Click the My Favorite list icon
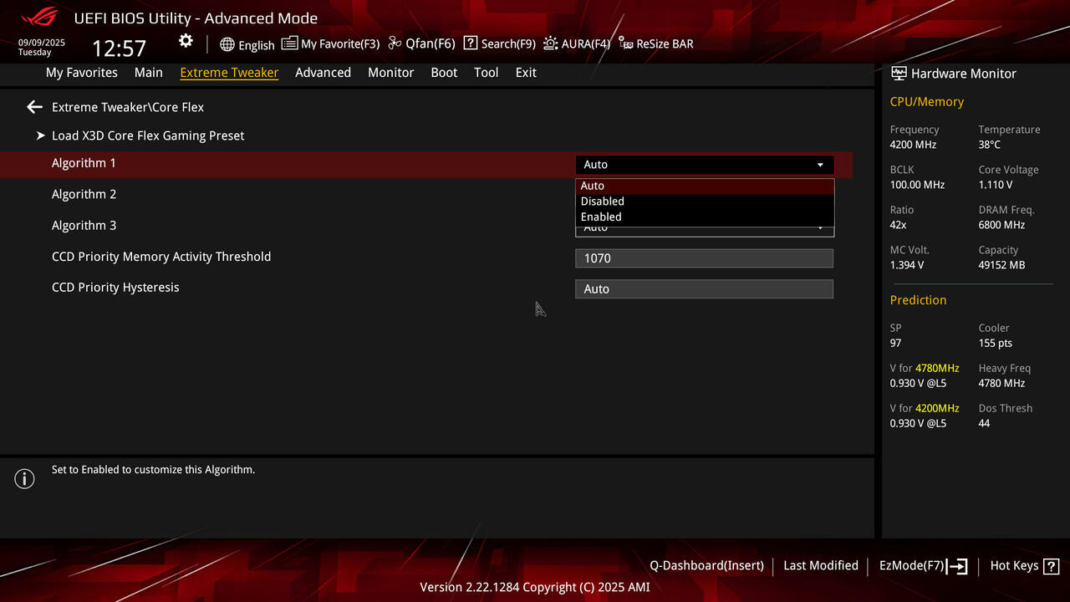The image size is (1070, 602). (289, 43)
